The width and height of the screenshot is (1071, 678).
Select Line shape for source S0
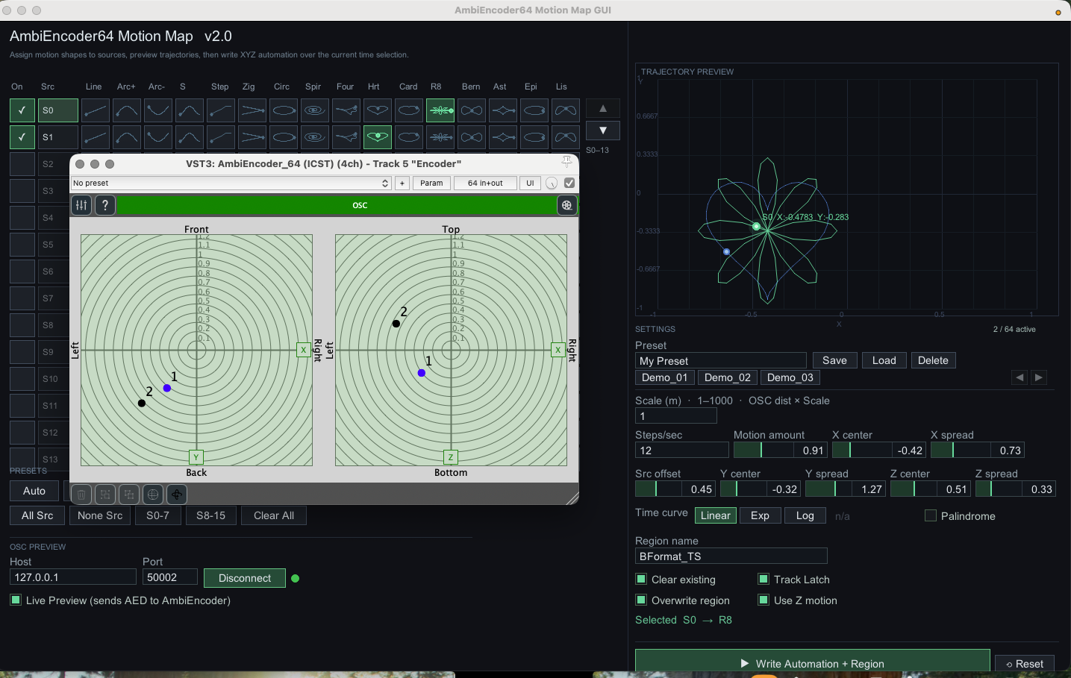tap(96, 110)
